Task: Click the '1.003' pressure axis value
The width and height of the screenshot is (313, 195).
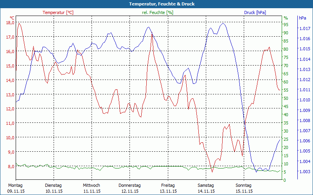Action: point(305,172)
